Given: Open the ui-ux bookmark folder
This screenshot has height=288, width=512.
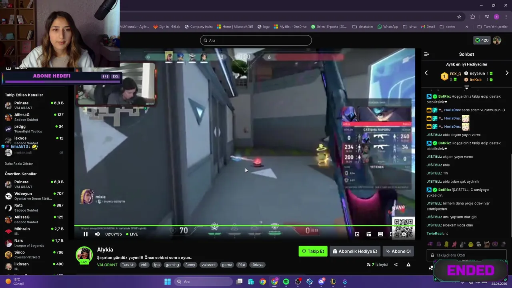Looking at the screenshot, I should click(410, 27).
